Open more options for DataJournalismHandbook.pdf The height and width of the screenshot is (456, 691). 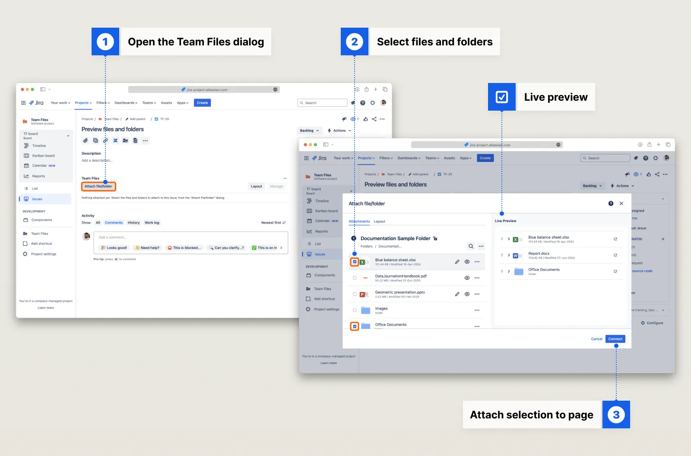[477, 278]
